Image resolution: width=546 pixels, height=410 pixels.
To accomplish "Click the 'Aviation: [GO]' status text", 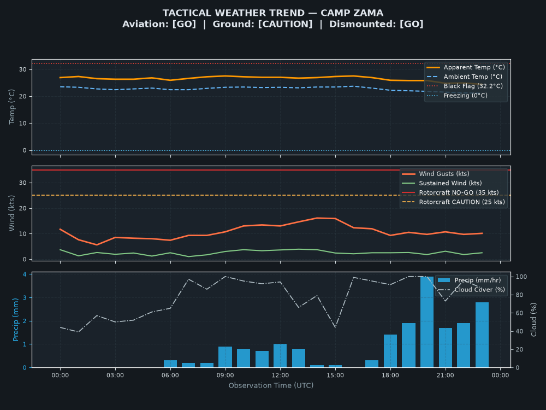I will tap(159, 24).
